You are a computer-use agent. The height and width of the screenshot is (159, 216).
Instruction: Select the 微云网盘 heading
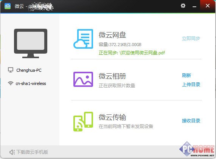click(x=112, y=35)
